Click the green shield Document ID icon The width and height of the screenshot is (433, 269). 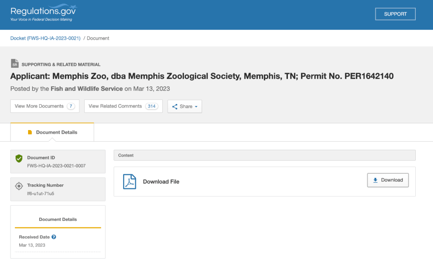click(19, 159)
